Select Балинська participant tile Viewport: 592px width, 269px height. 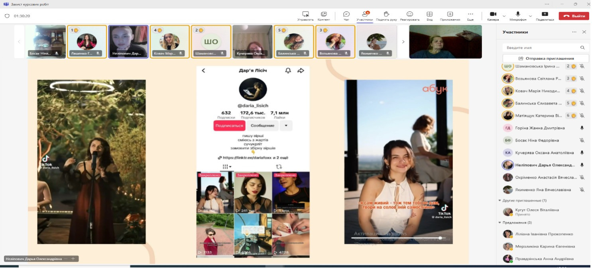tap(294, 42)
